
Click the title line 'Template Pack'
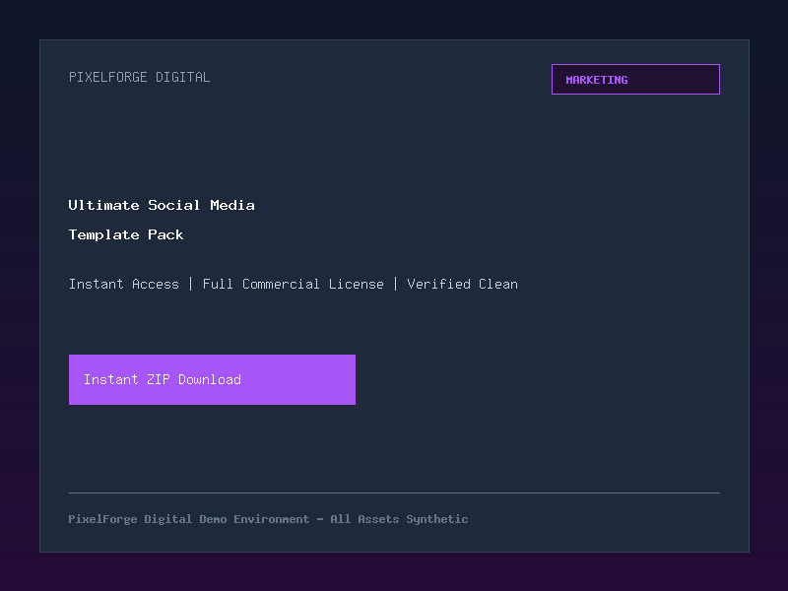(126, 234)
